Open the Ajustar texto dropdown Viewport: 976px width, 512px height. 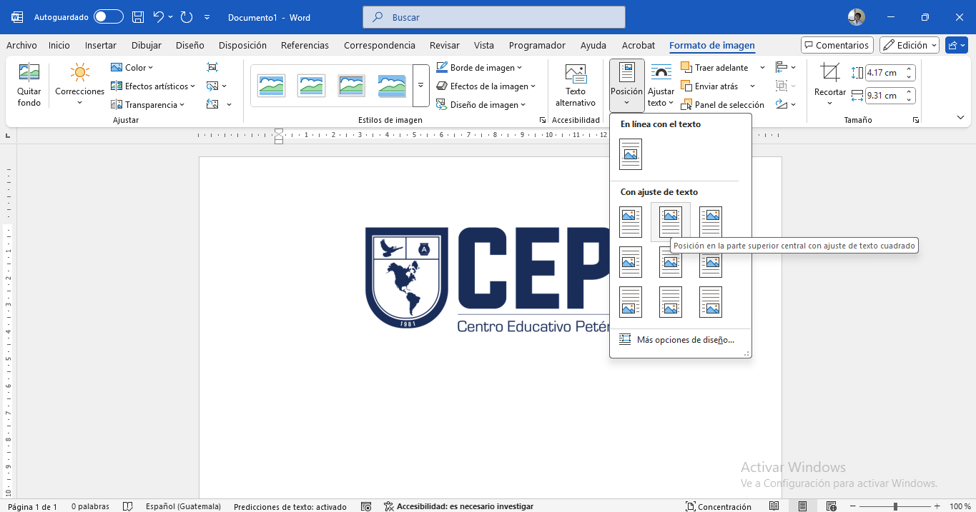[x=661, y=85]
